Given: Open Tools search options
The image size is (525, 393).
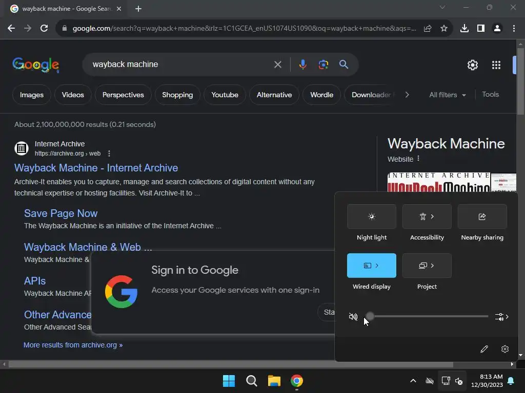Looking at the screenshot, I should pos(490,95).
